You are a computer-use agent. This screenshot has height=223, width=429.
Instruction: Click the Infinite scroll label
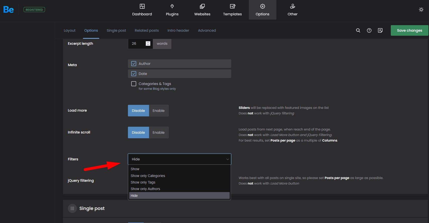[x=79, y=132]
